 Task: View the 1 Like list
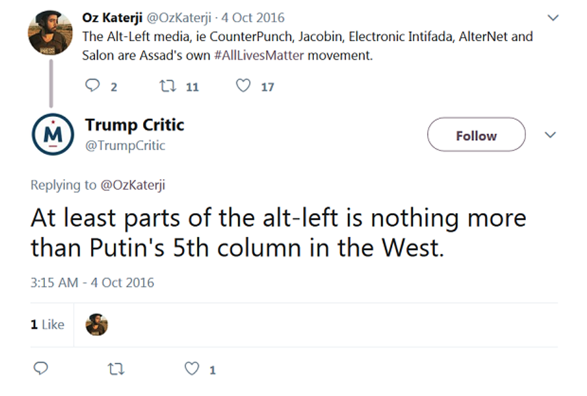[47, 325]
